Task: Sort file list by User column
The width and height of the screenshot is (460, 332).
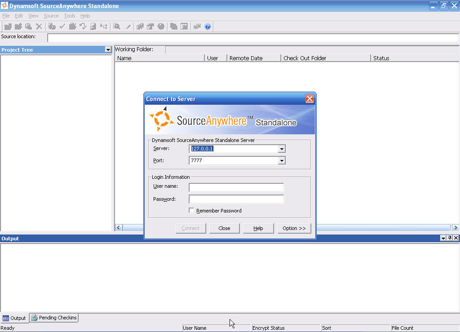Action: [216, 58]
